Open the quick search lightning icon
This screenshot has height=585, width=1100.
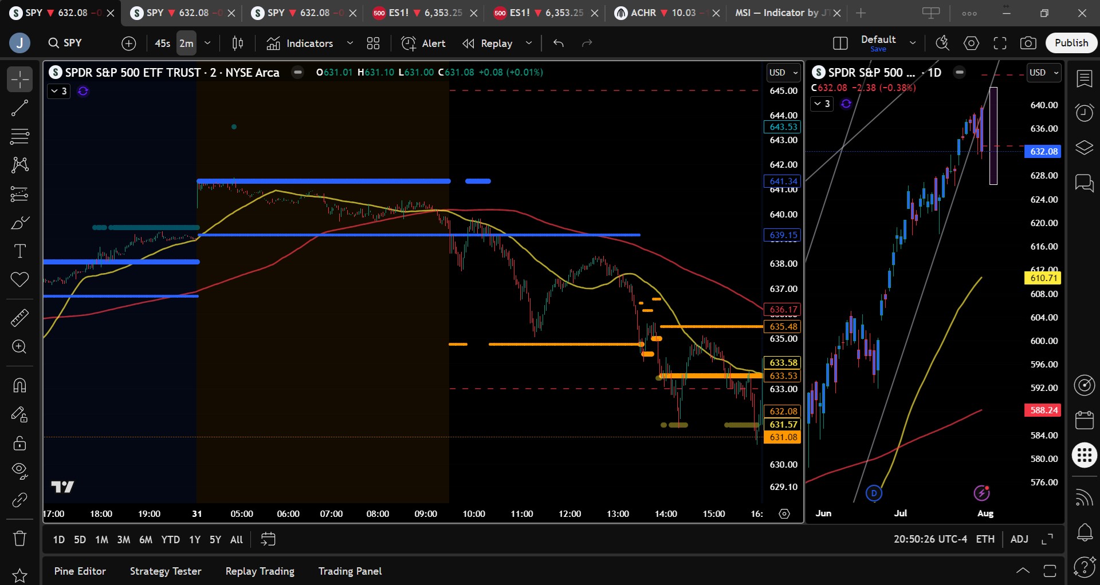click(x=942, y=43)
